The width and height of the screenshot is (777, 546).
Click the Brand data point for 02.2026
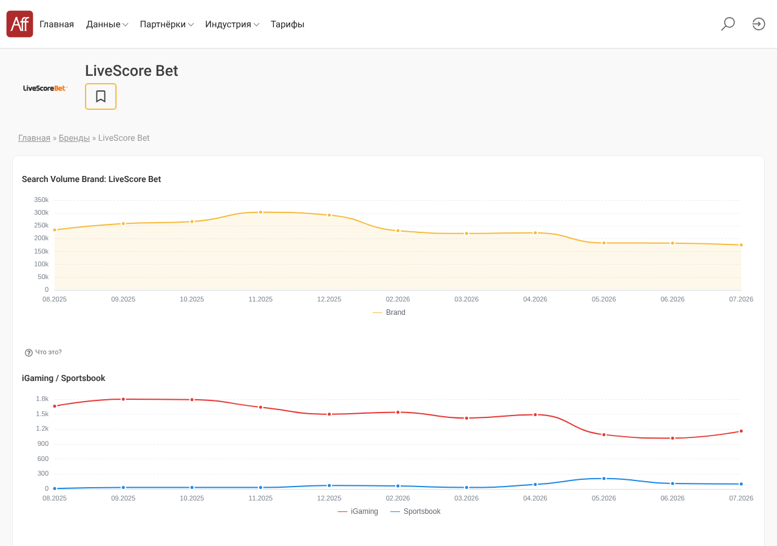(x=398, y=231)
